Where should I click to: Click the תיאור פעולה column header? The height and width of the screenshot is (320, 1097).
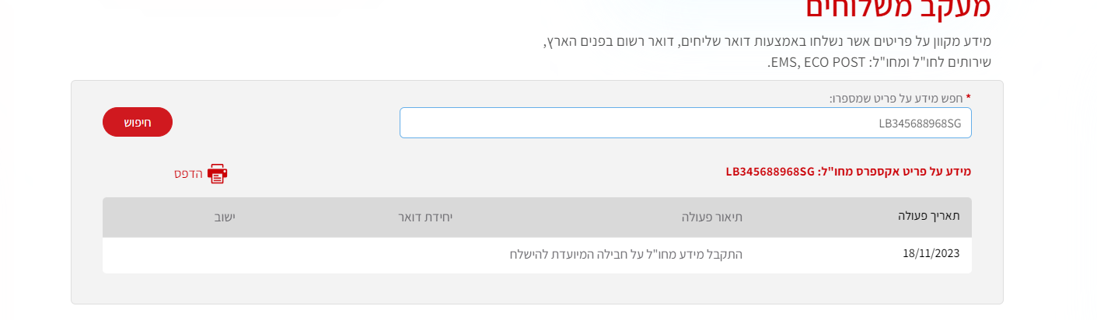point(711,217)
